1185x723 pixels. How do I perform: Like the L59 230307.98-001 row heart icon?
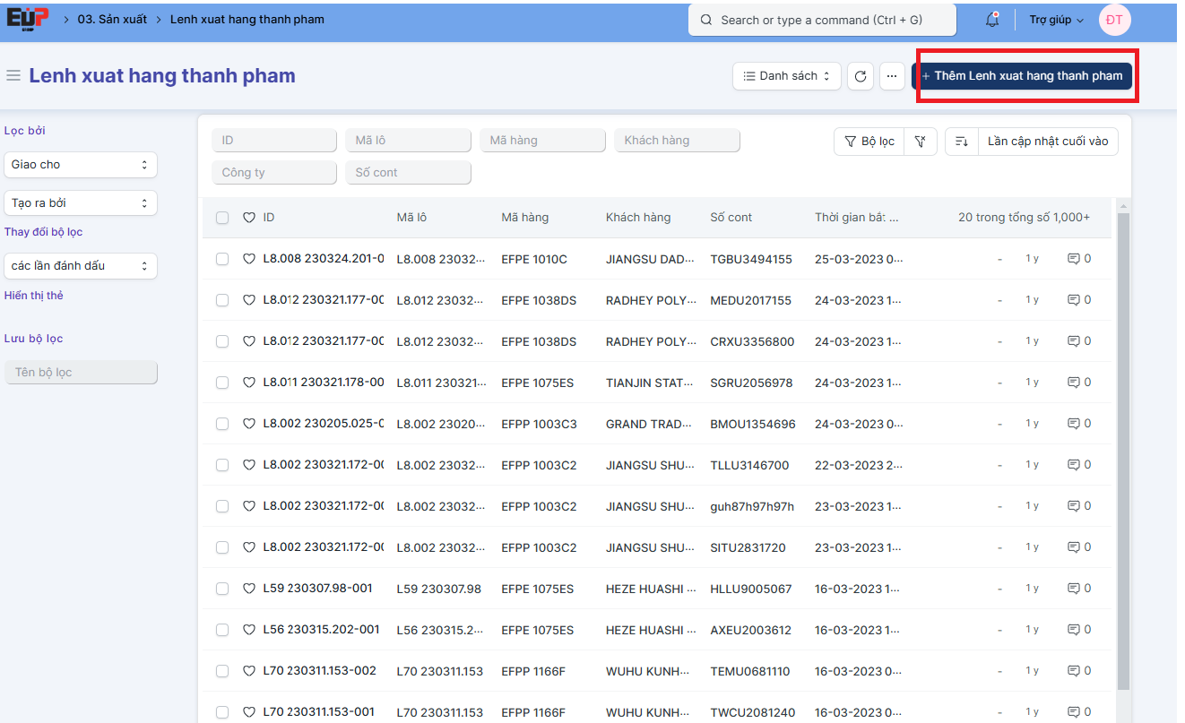pyautogui.click(x=249, y=589)
